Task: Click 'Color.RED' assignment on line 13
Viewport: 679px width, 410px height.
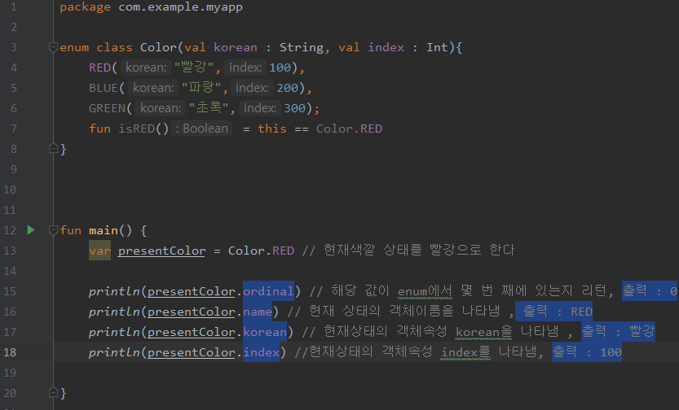Action: 261,251
